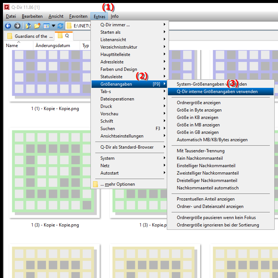Screen dimensions: 278x278
Task: Select Kein Nachkommaanteil
Action: click(221, 158)
